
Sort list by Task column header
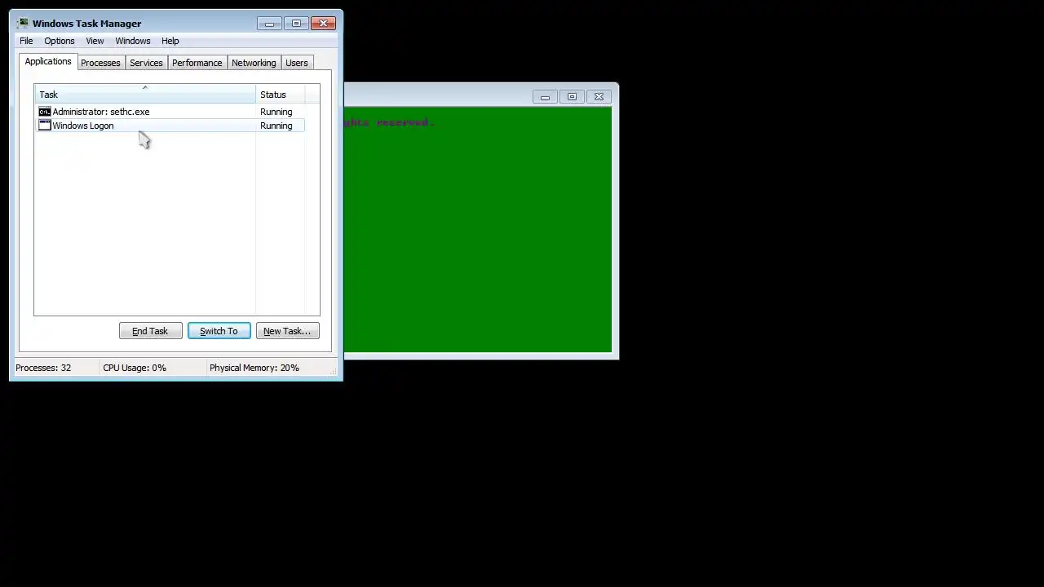tap(145, 95)
